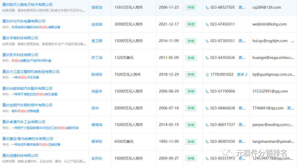This screenshot has height=166, width=297.
Task: Open legal representative 吴华
Action: pyautogui.click(x=95, y=108)
